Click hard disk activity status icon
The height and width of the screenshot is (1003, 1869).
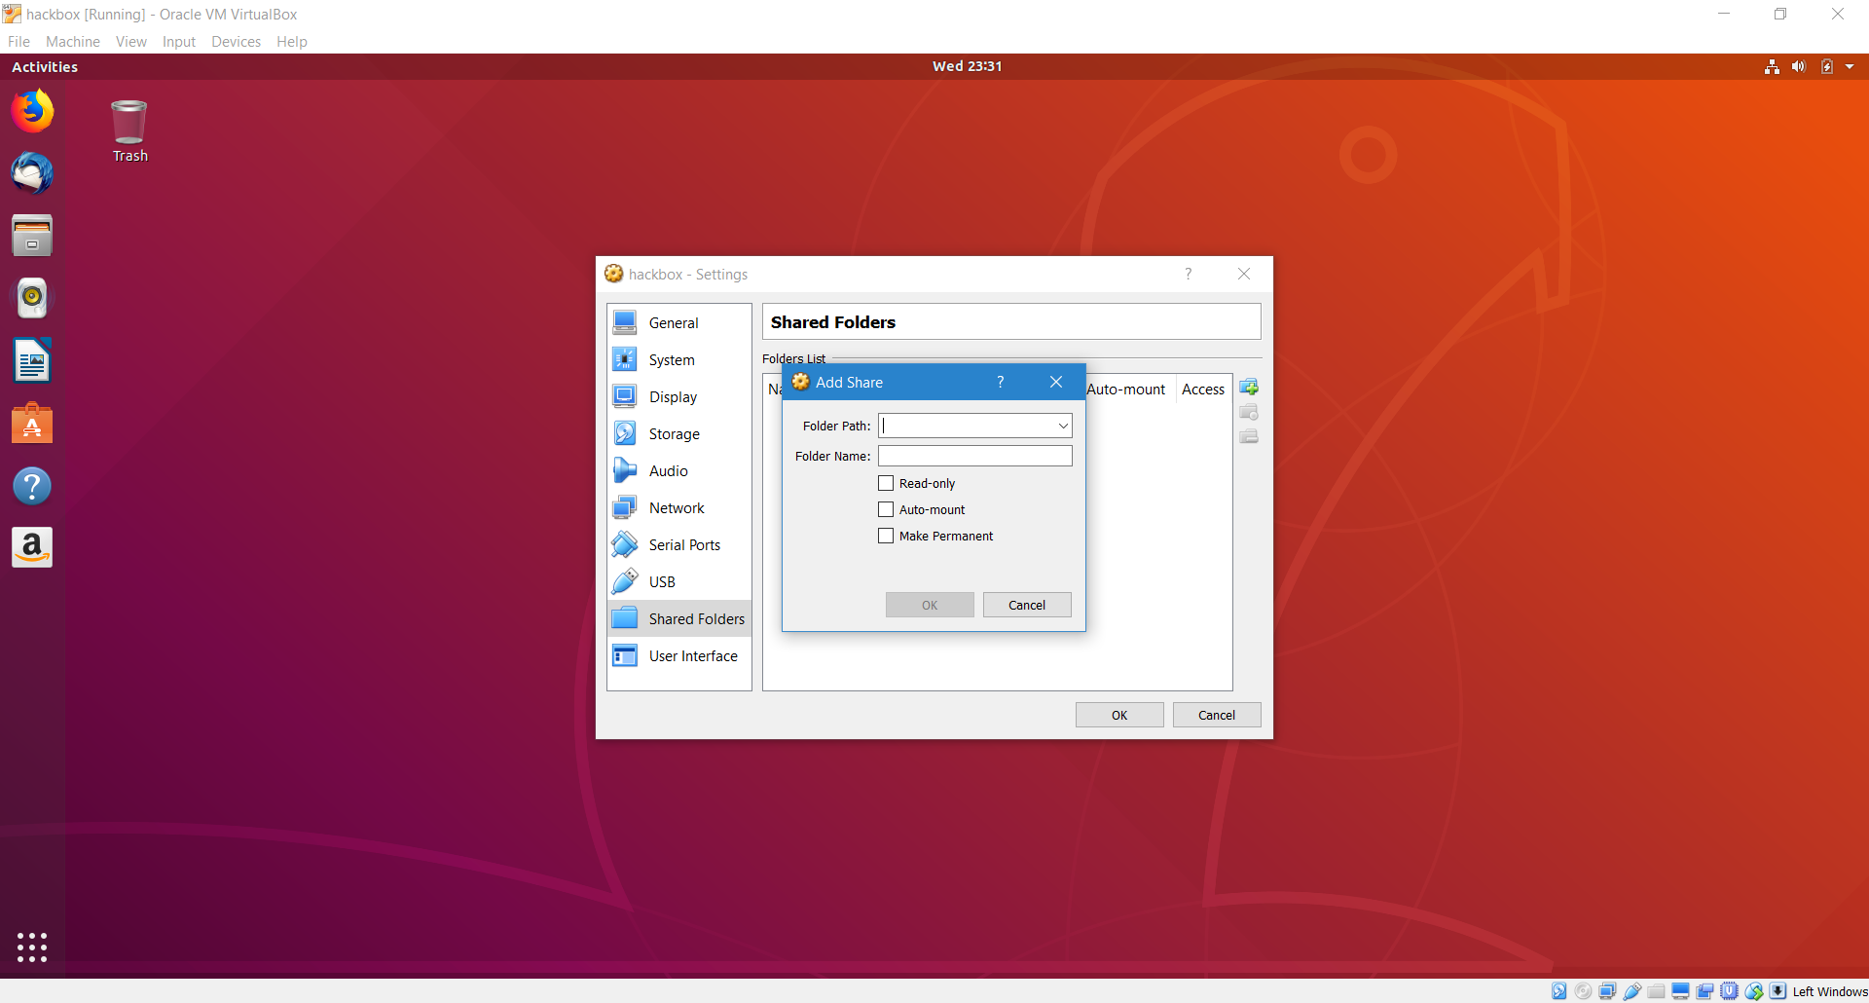(x=1558, y=991)
